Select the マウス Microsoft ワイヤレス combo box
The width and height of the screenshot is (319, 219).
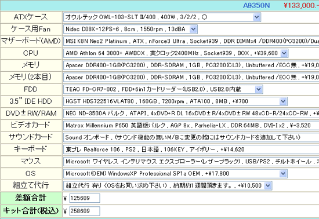191,162
